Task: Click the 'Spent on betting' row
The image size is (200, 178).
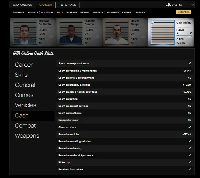Action: (x=125, y=99)
